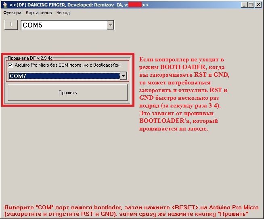The width and height of the screenshot is (264, 219).
Task: Minimize the Dancing Finger window
Action: pos(244,5)
